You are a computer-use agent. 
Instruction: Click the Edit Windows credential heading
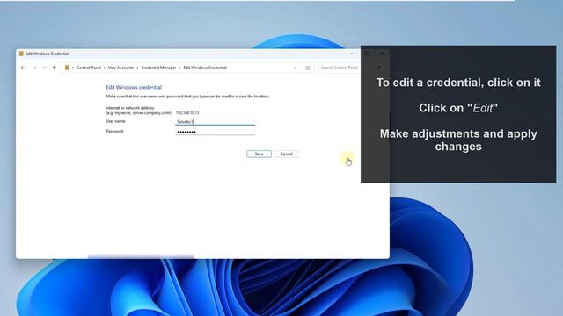(x=134, y=87)
